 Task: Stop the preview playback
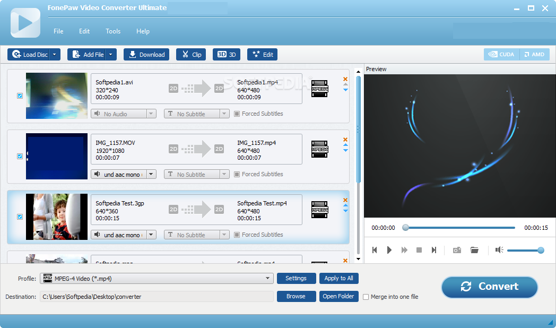[419, 250]
